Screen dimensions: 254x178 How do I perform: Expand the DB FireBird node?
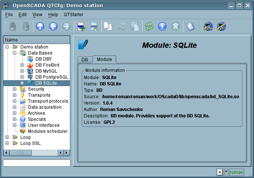[x=22, y=65]
